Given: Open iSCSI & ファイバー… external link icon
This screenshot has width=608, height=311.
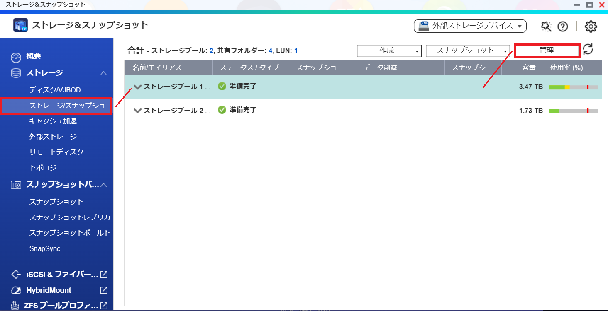Looking at the screenshot, I should pyautogui.click(x=104, y=275).
